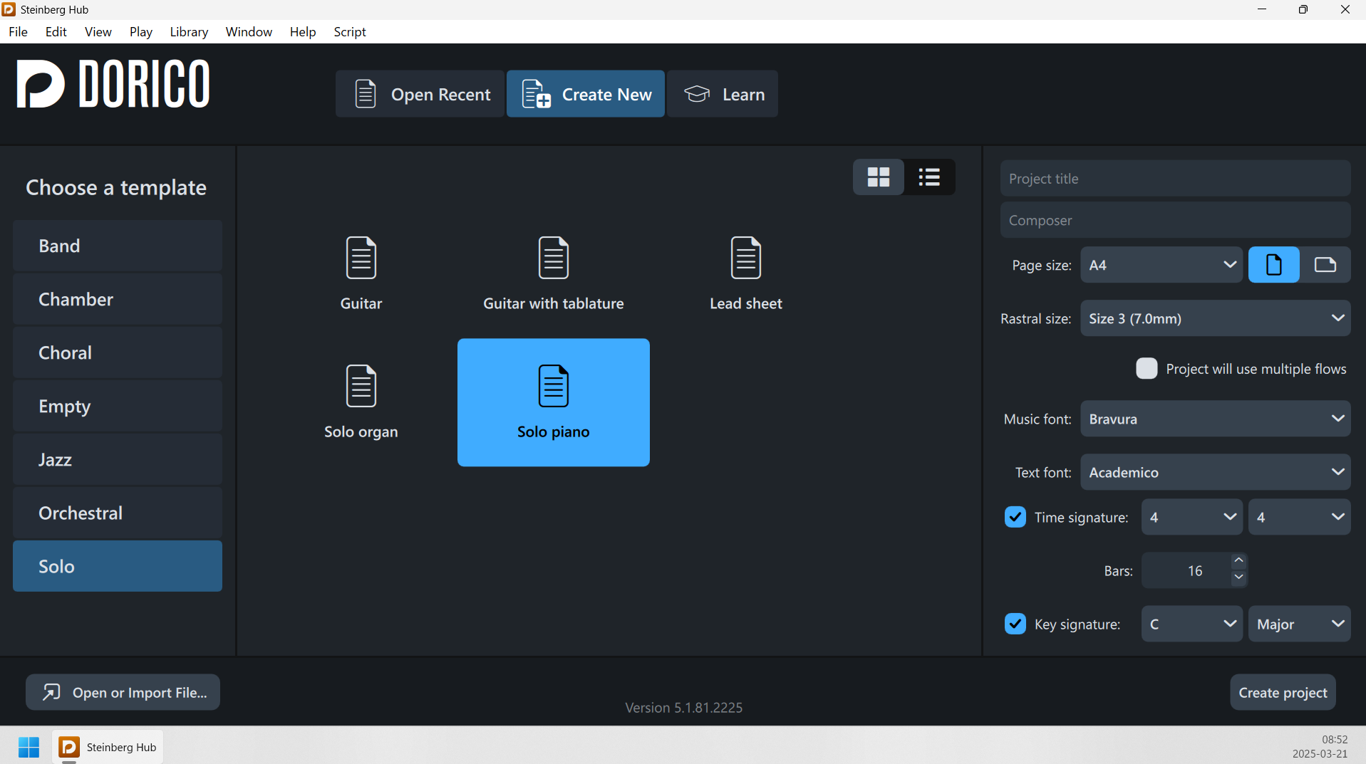Choose the Guitar with tablature template

[554, 274]
